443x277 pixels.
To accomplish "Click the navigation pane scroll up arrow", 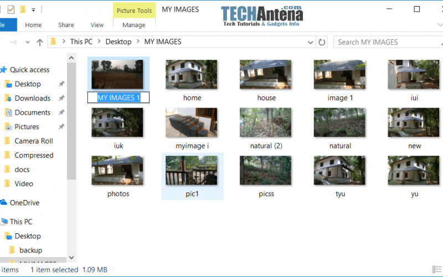I will [71, 58].
